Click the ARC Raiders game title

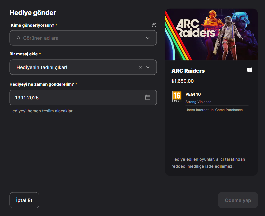point(188,71)
